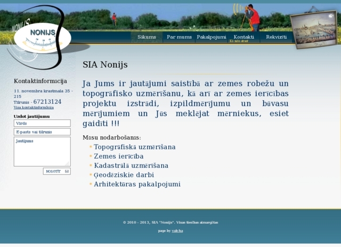Open the Arhitektūras pakalpojumi link

(137, 184)
